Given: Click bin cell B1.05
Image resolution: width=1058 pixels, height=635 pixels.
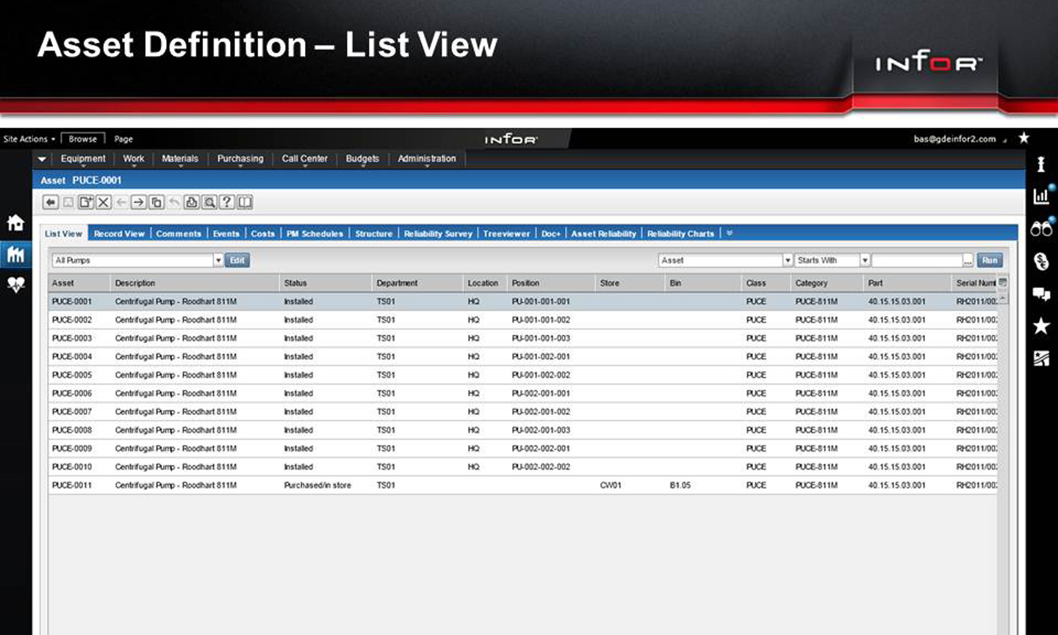Looking at the screenshot, I should [x=680, y=485].
